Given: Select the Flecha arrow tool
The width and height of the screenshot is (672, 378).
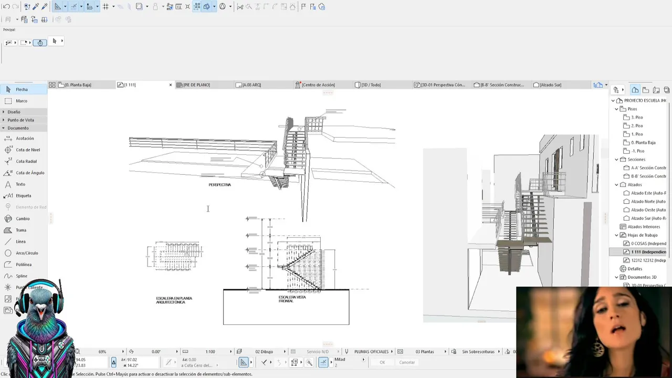Looking at the screenshot, I should coord(24,90).
